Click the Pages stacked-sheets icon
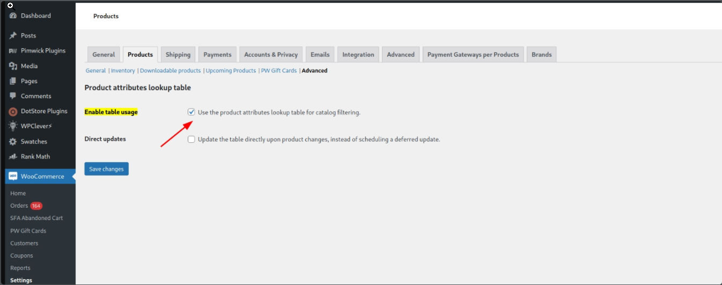The height and width of the screenshot is (285, 722). (x=13, y=81)
